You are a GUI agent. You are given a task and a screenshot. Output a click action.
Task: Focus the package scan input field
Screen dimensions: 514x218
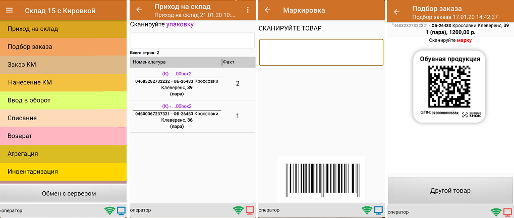[193, 41]
